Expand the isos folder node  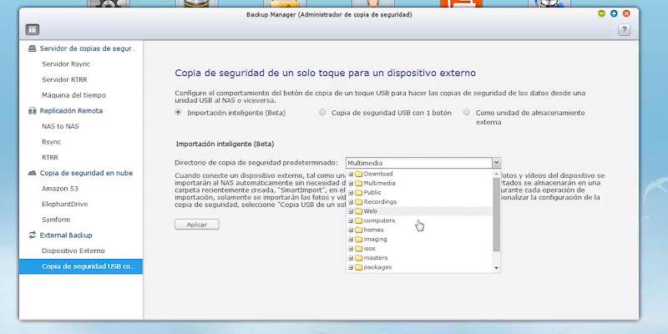click(x=351, y=249)
